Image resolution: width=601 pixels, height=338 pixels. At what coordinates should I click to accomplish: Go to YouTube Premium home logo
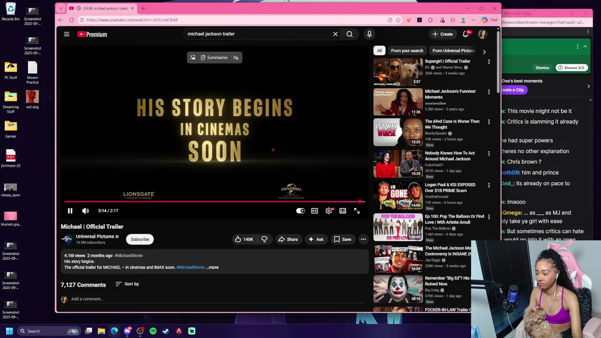92,34
